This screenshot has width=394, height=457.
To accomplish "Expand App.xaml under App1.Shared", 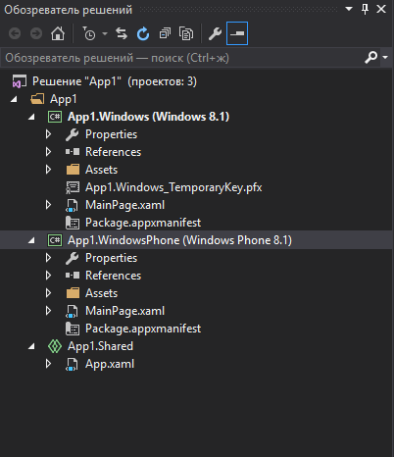I will point(48,364).
